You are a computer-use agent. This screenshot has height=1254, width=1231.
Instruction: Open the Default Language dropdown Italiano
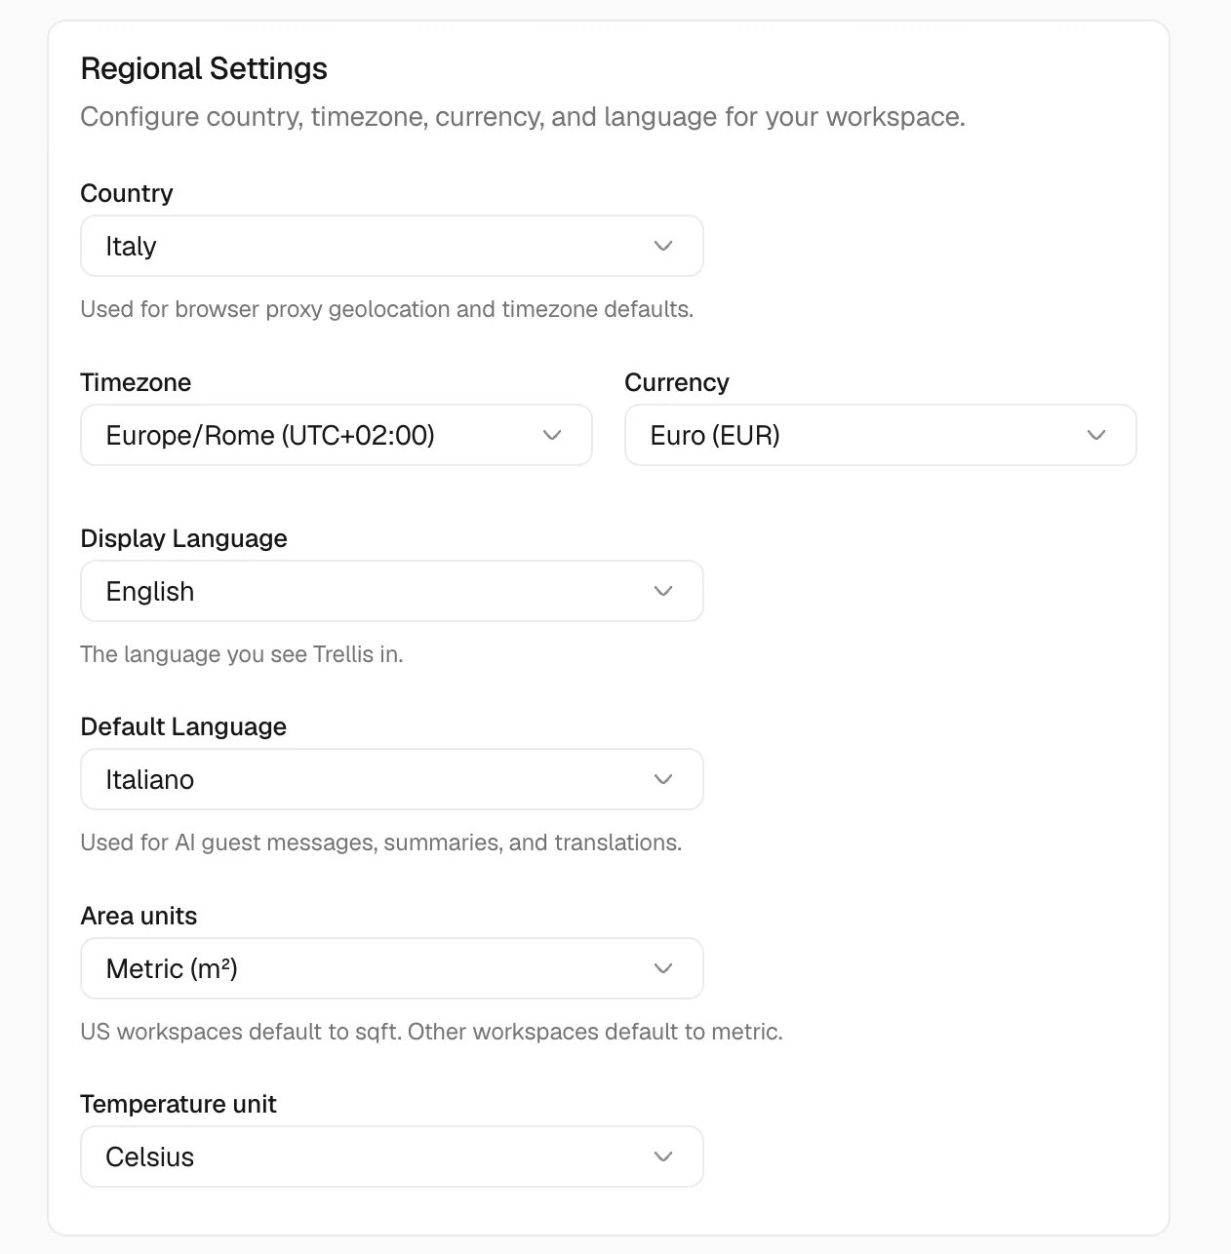click(x=391, y=779)
